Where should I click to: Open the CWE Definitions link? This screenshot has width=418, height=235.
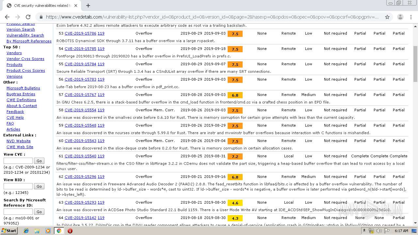tap(21, 100)
